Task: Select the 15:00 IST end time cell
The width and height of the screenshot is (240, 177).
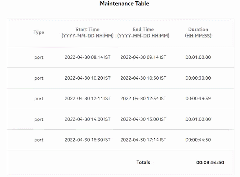Action: (x=143, y=120)
